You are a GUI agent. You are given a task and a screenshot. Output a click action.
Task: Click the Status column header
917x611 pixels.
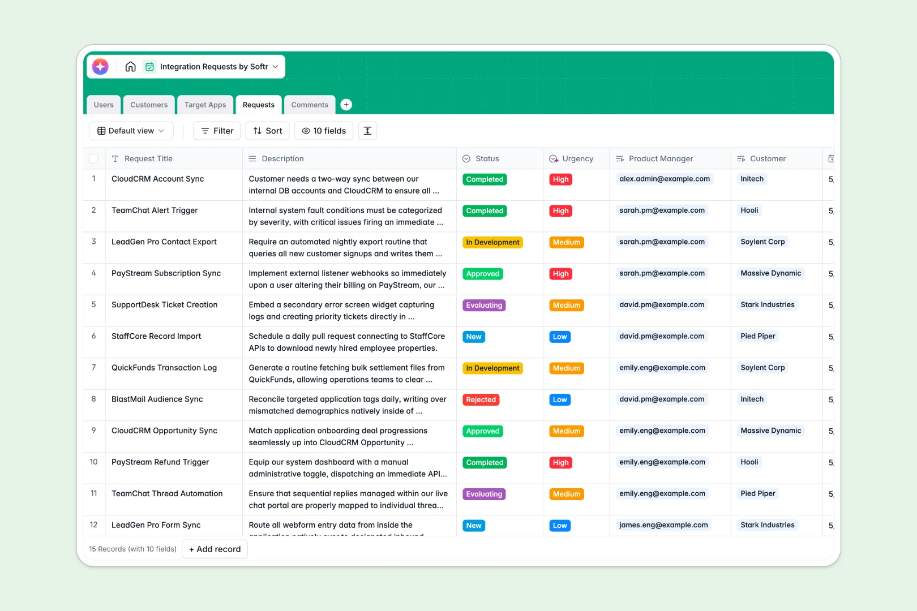point(500,159)
